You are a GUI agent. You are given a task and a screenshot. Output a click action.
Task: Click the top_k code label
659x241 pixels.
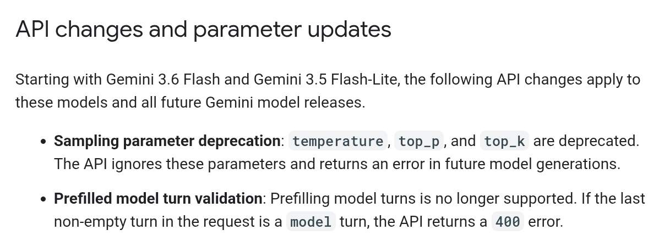[x=504, y=141]
